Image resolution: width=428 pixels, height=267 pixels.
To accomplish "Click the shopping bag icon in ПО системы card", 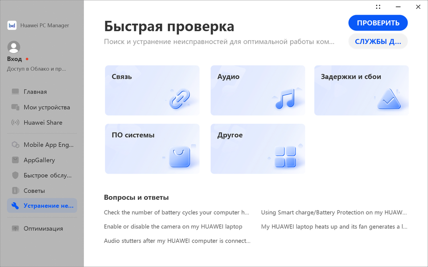I will click(x=179, y=157).
